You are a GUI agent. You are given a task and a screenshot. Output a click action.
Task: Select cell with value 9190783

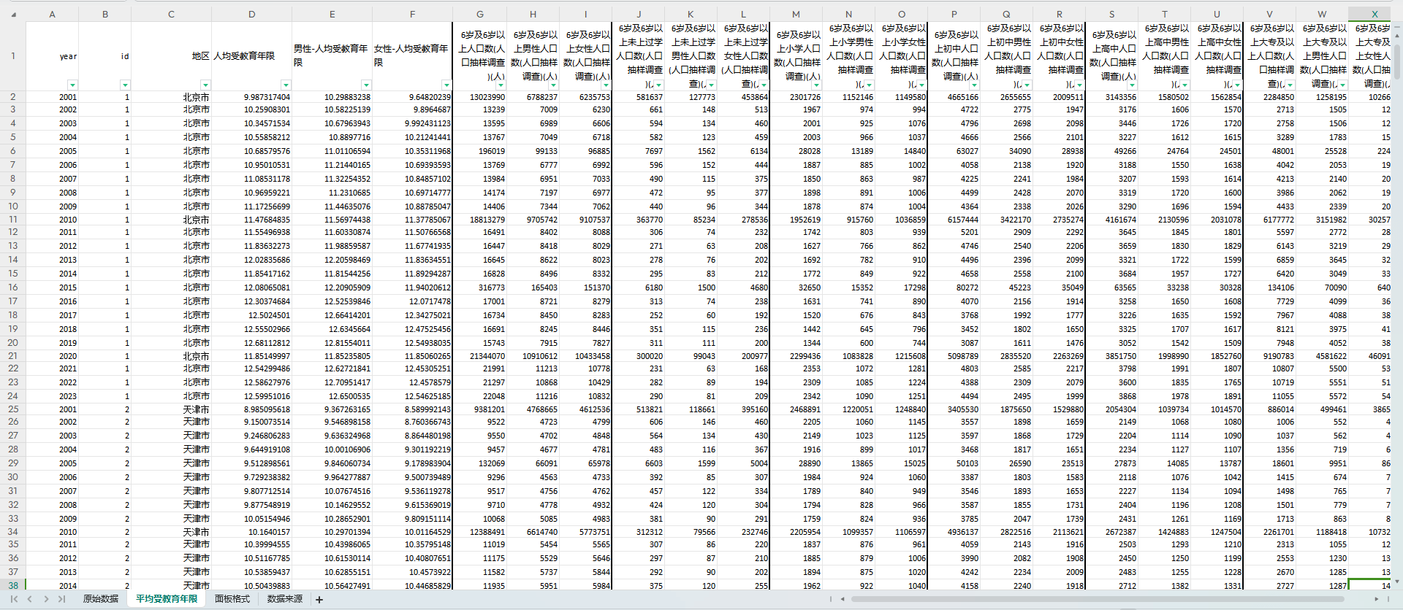pos(1269,356)
